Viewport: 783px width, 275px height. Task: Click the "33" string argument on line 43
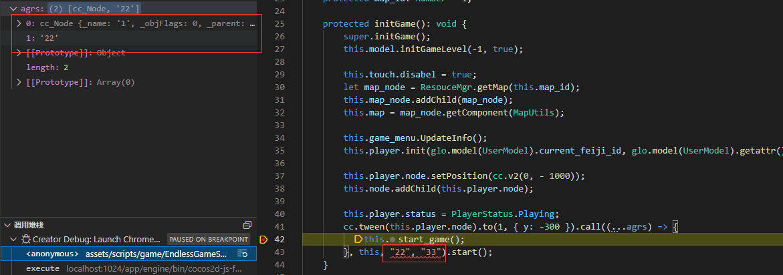click(431, 252)
